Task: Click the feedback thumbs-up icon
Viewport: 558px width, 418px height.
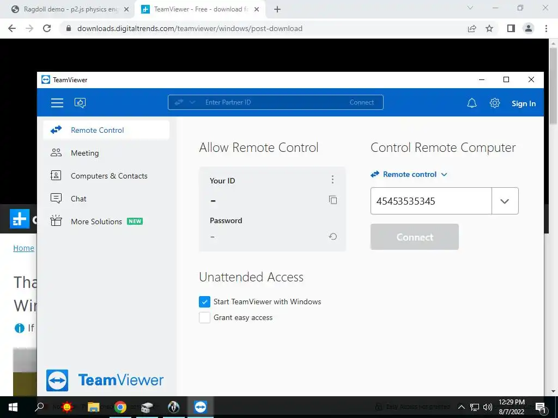Action: 80,103
